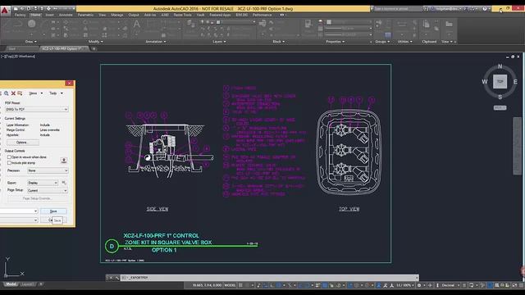The image size is (525, 295).
Task: Click the Insert Block icon in the Block panel
Action: tap(262, 23)
